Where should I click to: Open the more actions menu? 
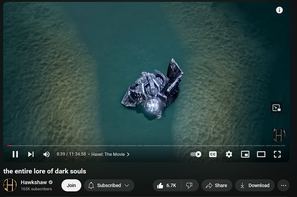pyautogui.click(x=283, y=185)
